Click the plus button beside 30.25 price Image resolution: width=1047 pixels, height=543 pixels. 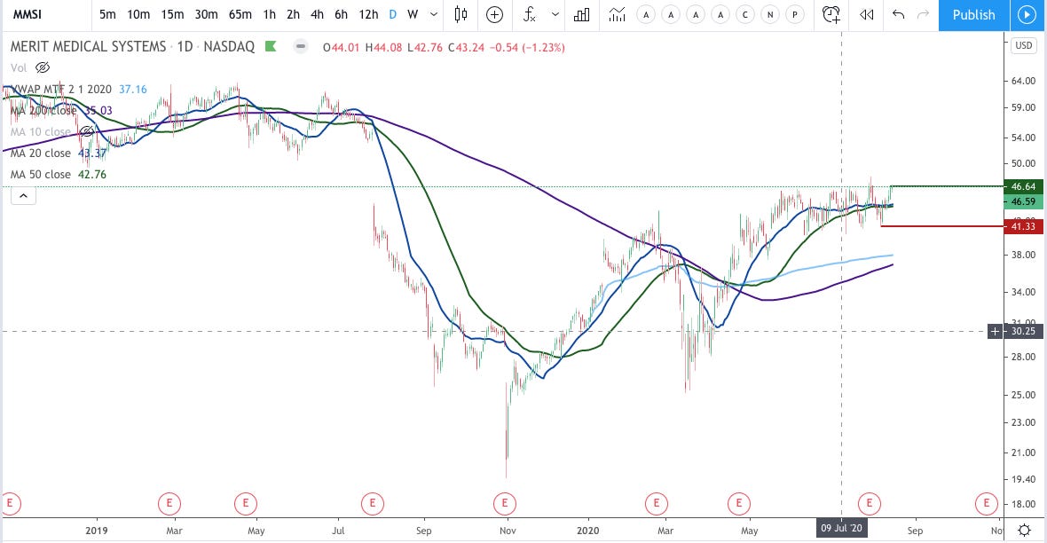click(995, 331)
